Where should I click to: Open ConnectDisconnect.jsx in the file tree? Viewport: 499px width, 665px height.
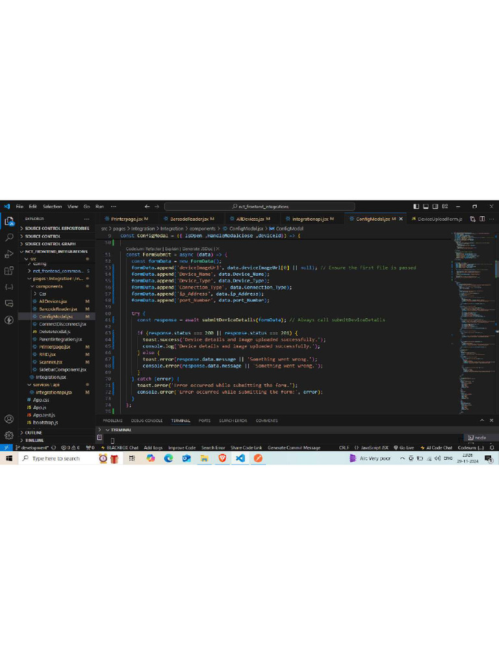(62, 324)
